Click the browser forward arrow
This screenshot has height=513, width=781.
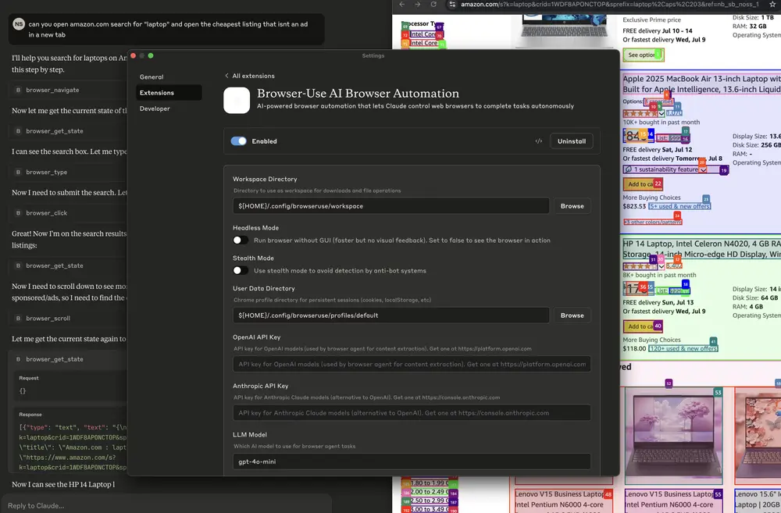coord(419,5)
